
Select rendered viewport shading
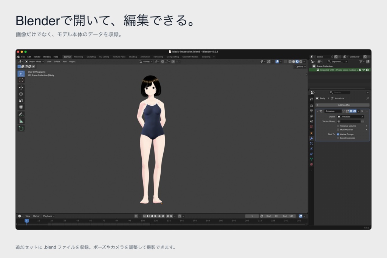tap(300, 62)
